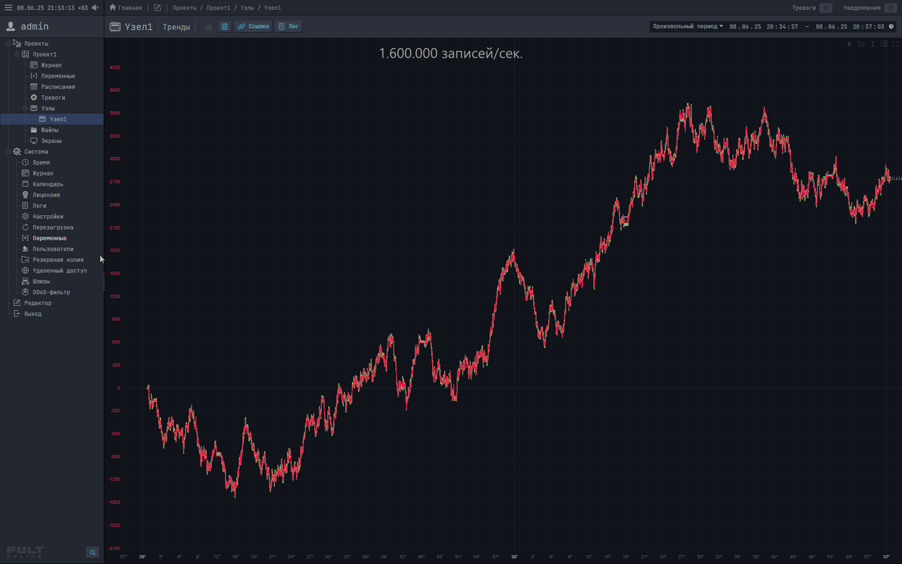Click the Уведомления counter badge
Screen dimensions: 902x564
coord(890,8)
